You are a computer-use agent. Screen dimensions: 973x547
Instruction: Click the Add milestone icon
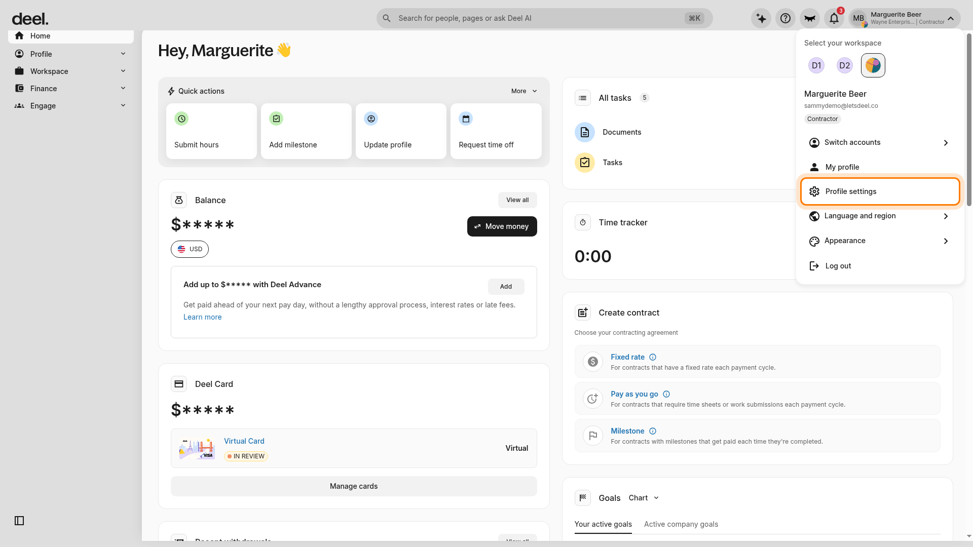(x=276, y=119)
